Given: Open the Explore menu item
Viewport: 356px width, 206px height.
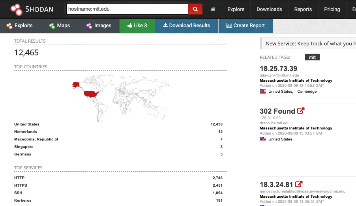Looking at the screenshot, I should 236,9.
